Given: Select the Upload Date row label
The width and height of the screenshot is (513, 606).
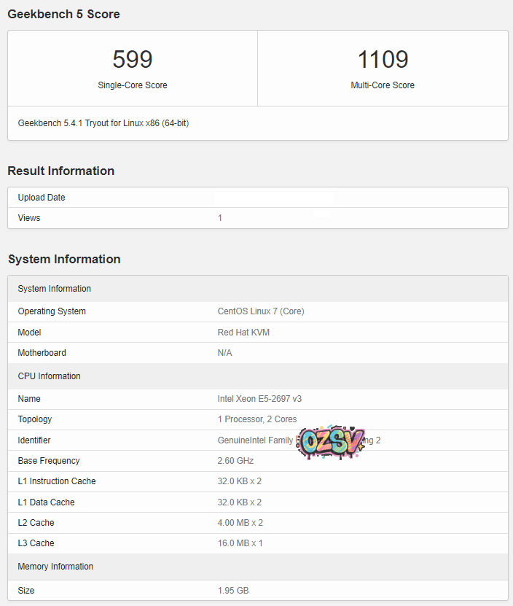Looking at the screenshot, I should (x=42, y=198).
